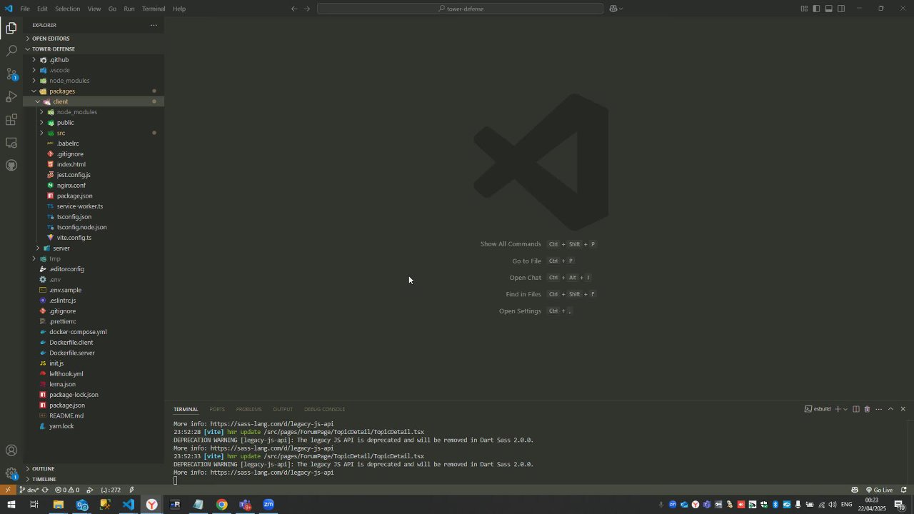Open terminal panel more actions ellipsis
This screenshot has width=914, height=514.
pos(879,409)
